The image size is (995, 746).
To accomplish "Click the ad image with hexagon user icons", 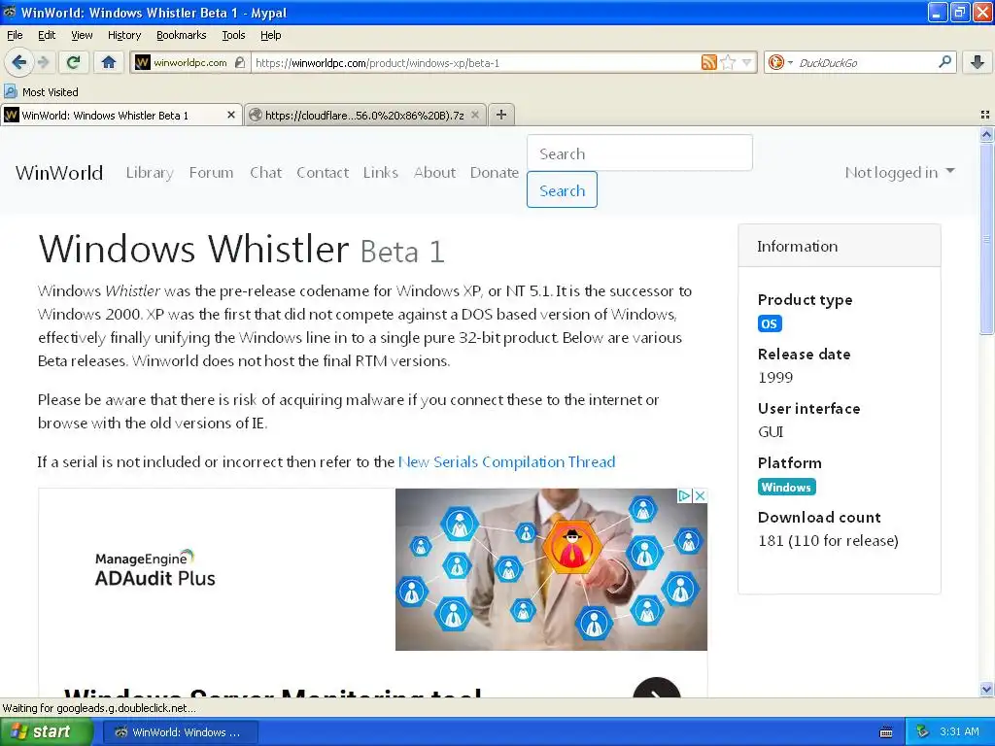I will [551, 569].
